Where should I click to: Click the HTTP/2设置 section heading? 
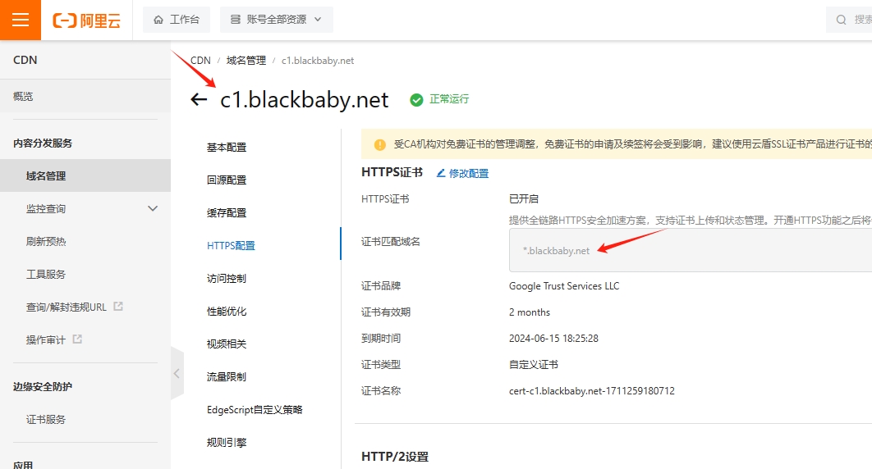(395, 457)
